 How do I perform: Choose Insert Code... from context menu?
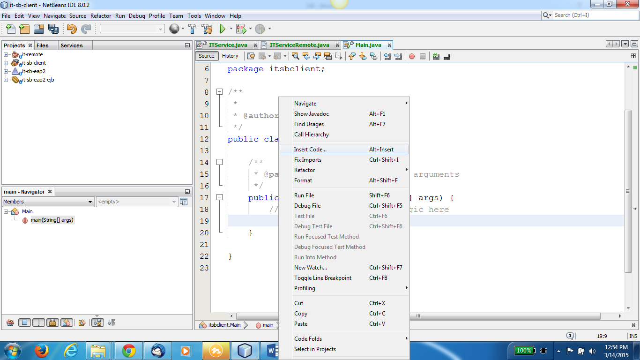(x=344, y=150)
